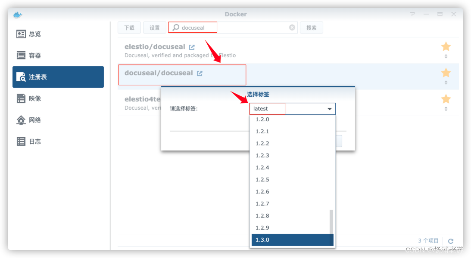Open elestio/docuseal external link icon
Image resolution: width=471 pixels, height=258 pixels.
[192, 47]
